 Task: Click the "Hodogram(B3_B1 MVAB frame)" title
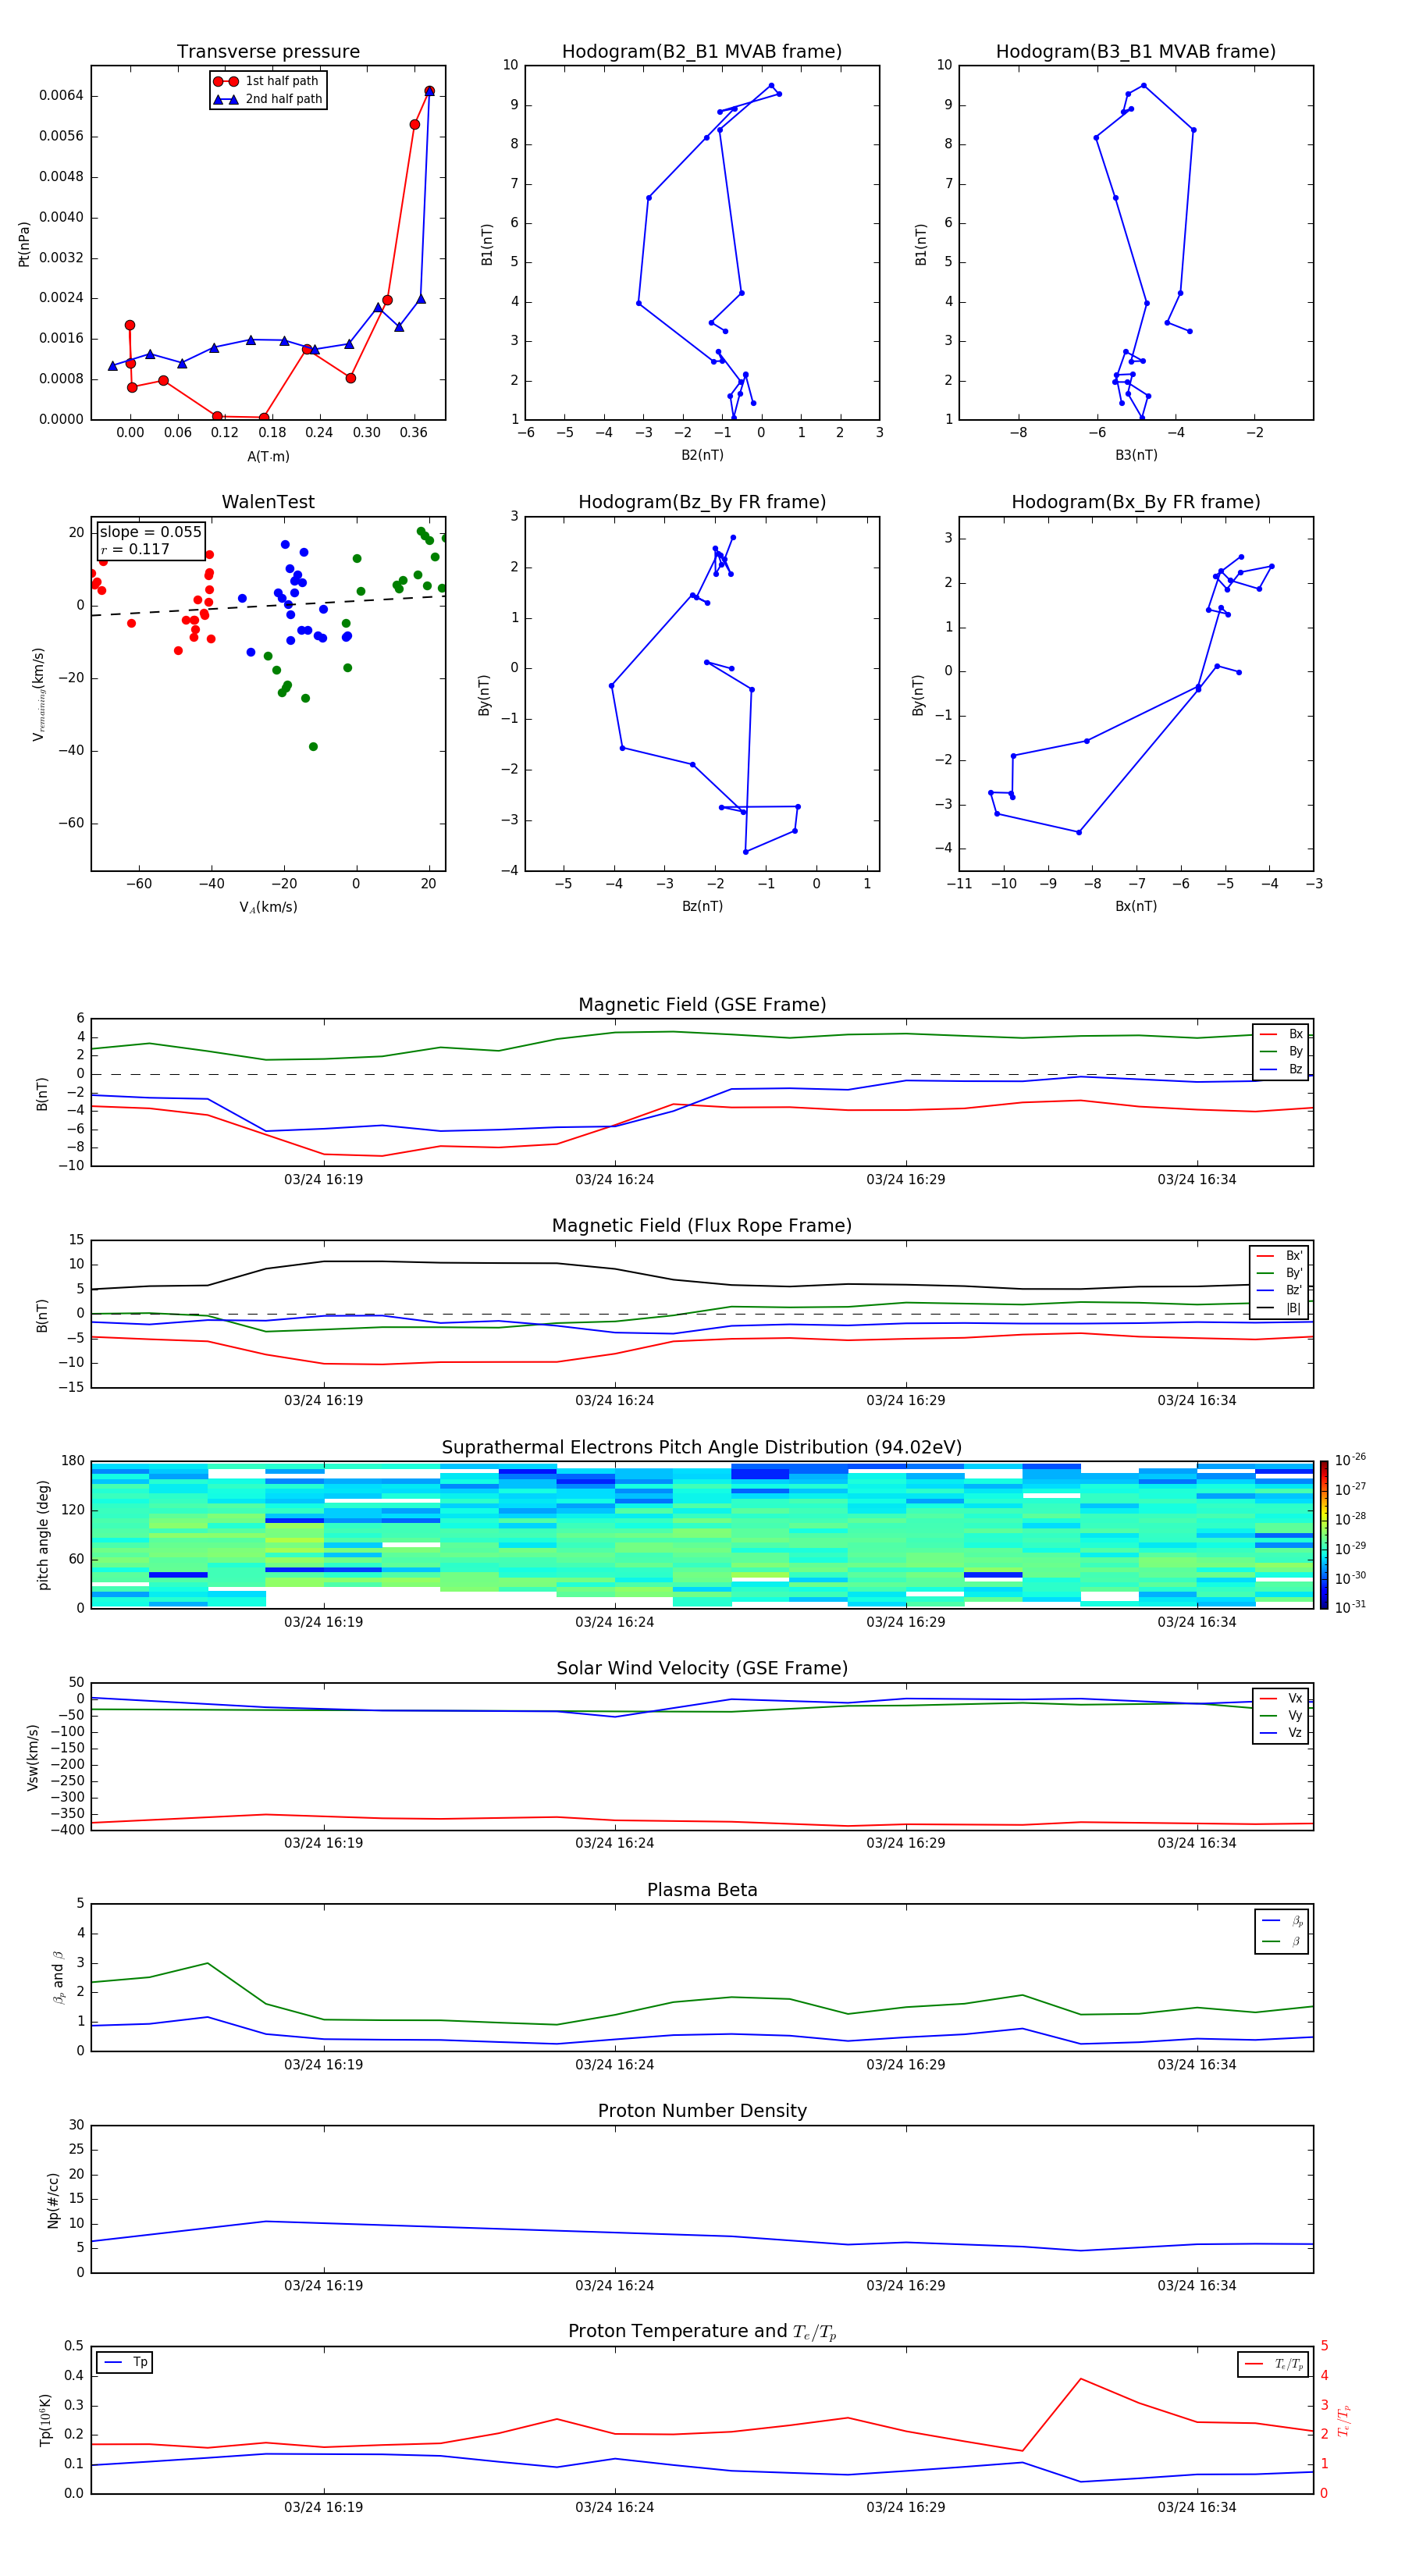[x=1136, y=52]
